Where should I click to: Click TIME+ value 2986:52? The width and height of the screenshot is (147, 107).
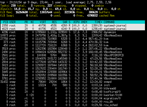pyautogui.click(x=97, y=32)
